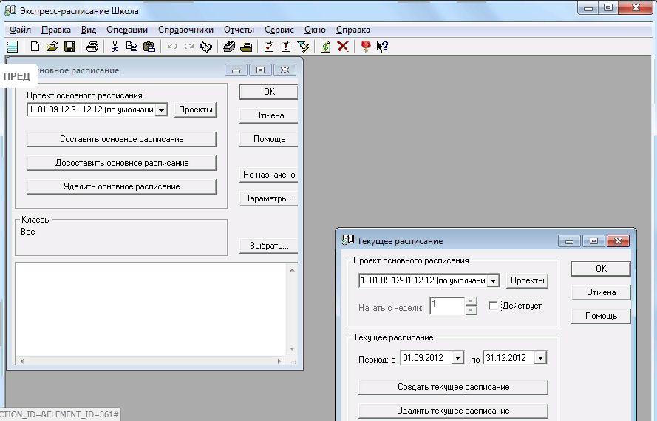Click the horizontal scrollbar in the list area
The width and height of the screenshot is (657, 421).
pos(152,361)
